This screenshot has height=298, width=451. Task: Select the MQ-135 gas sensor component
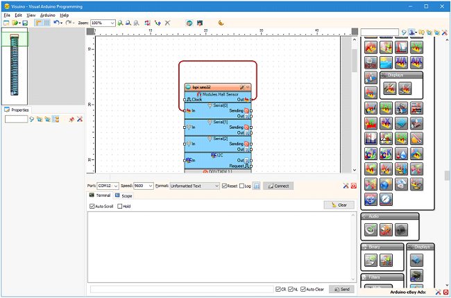(x=371, y=62)
